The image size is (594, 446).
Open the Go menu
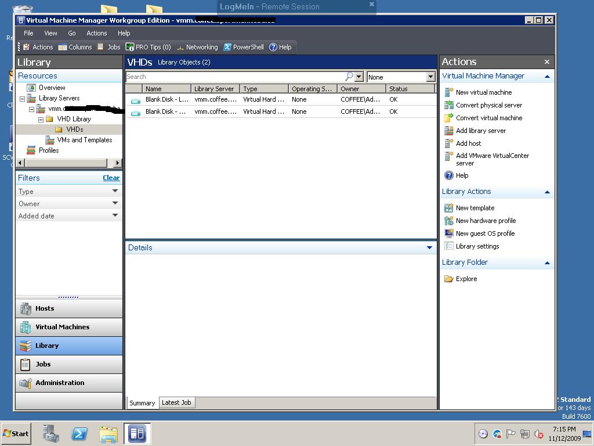click(x=71, y=33)
